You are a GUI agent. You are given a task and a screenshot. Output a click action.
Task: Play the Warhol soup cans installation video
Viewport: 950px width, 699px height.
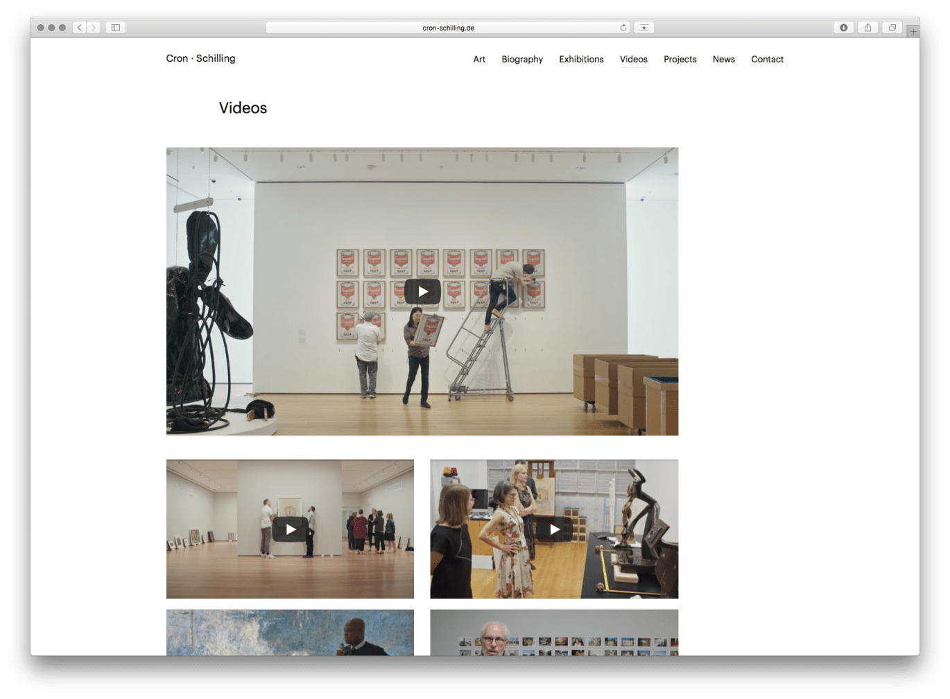422,291
